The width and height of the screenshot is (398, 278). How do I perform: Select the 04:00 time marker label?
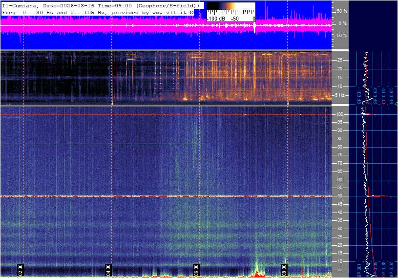click(x=108, y=269)
